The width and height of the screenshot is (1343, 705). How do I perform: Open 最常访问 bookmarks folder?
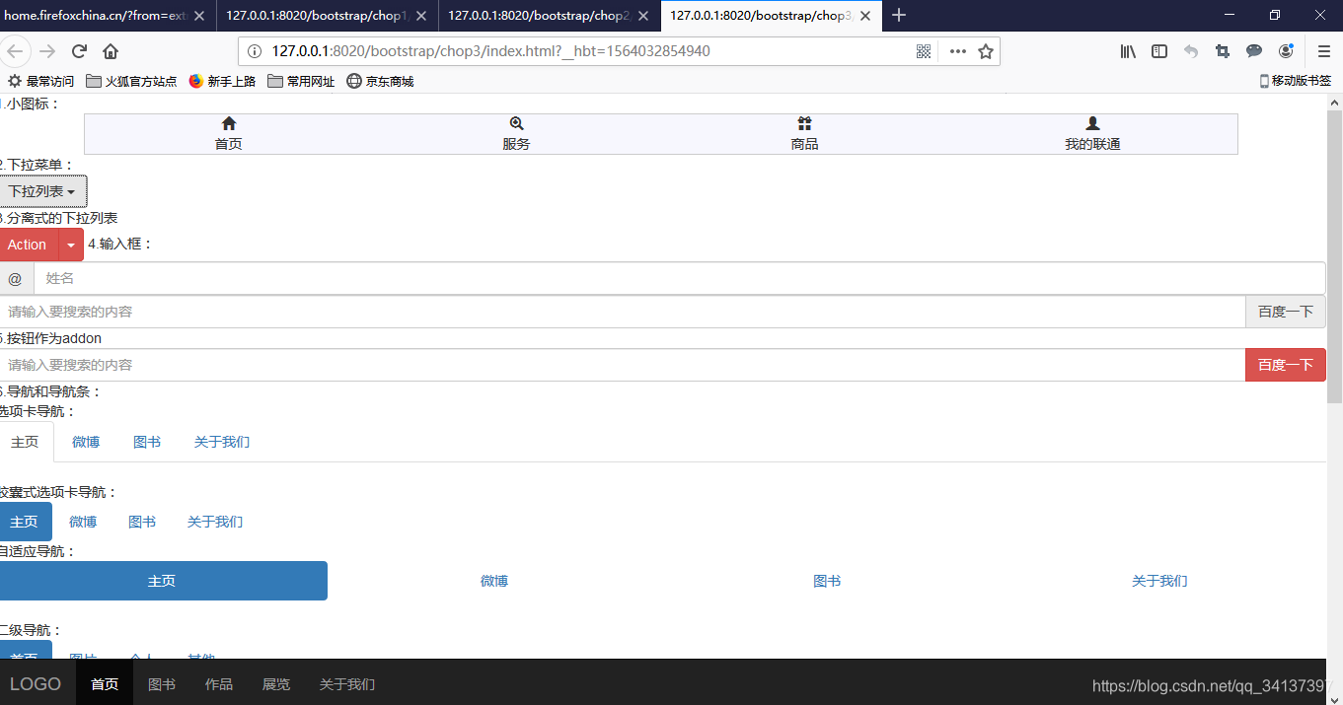click(40, 81)
